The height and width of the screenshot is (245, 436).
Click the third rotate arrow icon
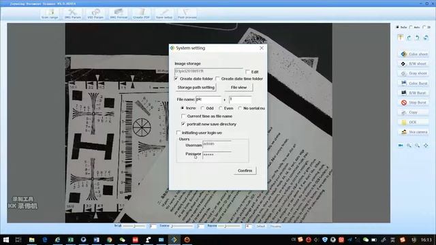pos(418,37)
